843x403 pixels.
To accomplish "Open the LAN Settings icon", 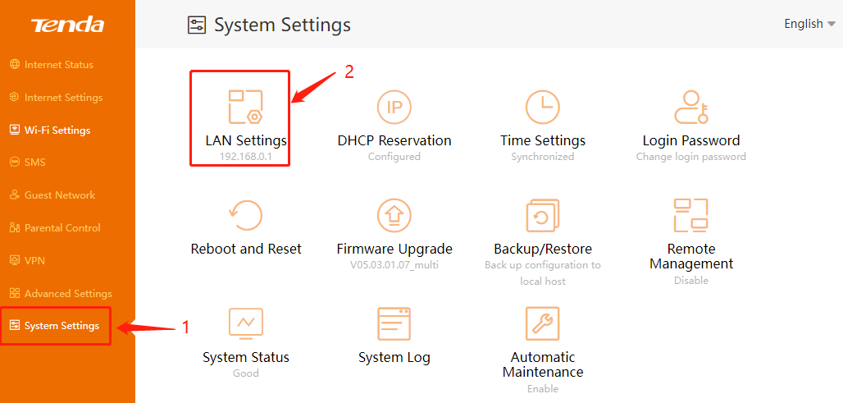I will tap(245, 108).
